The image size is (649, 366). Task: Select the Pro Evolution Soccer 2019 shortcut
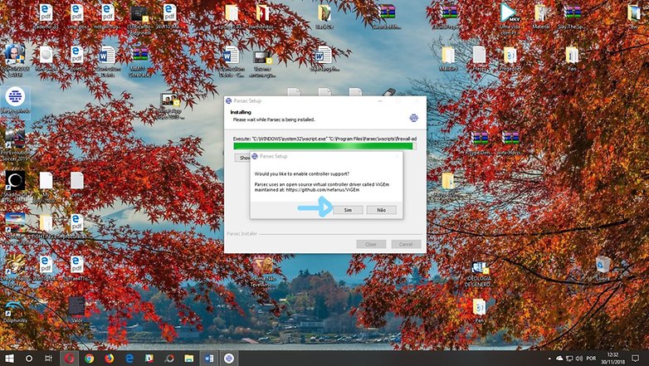tap(15, 145)
